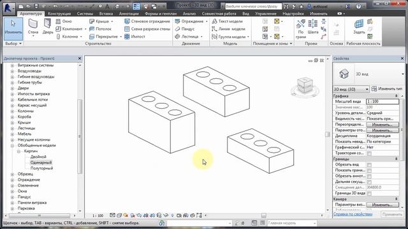Select the Потолок ceiling tool
The height and width of the screenshot is (229, 408).
click(100, 29)
